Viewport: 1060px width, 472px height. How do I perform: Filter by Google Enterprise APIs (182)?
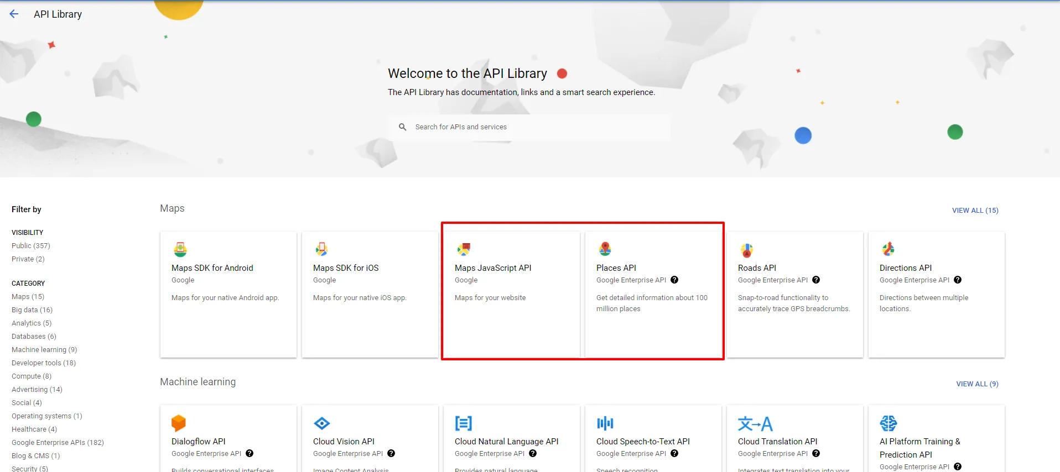click(58, 443)
